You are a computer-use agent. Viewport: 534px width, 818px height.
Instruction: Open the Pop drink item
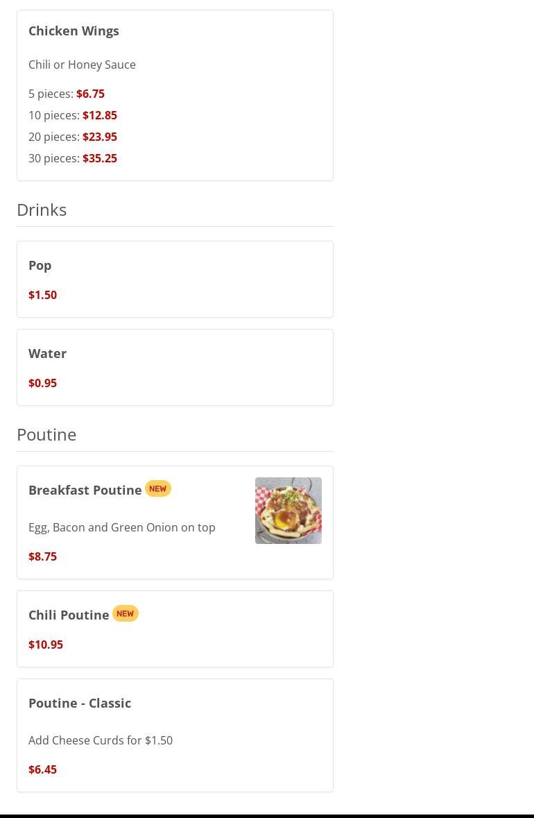click(40, 265)
